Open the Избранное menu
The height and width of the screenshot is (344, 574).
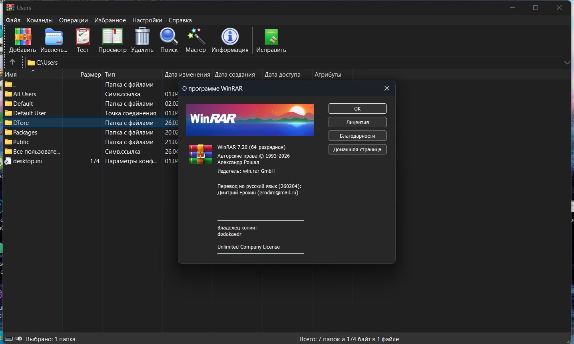coord(110,20)
